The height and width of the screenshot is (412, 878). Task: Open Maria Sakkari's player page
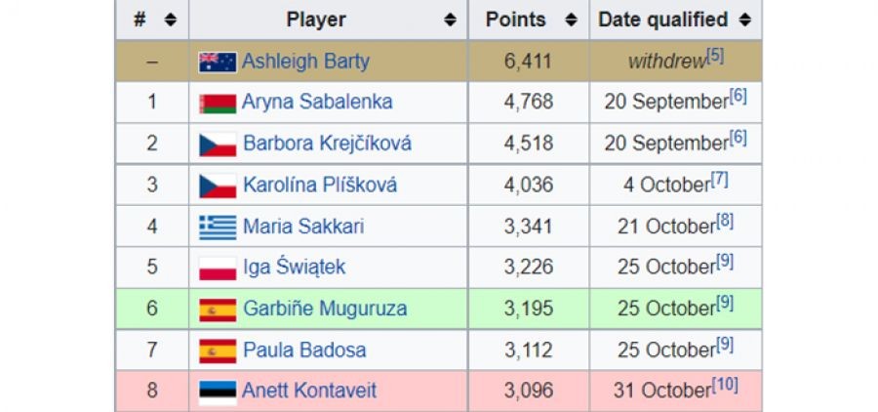tap(303, 227)
